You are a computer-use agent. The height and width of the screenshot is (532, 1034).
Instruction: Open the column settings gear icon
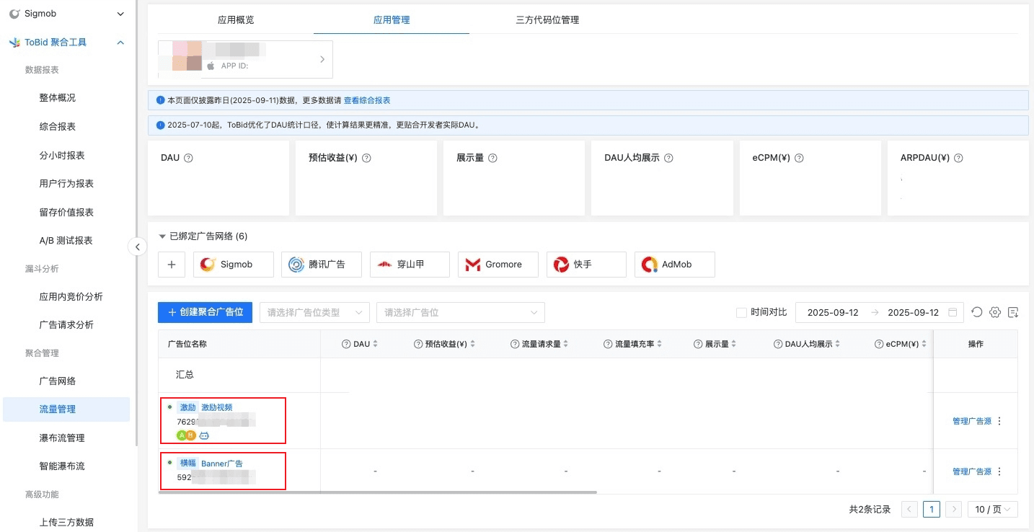tap(995, 312)
